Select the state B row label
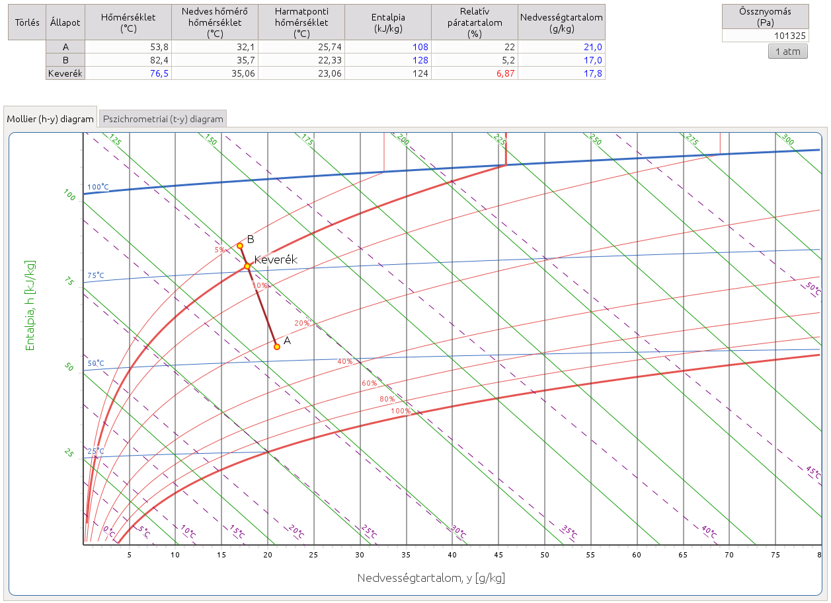831x603 pixels. (x=65, y=60)
